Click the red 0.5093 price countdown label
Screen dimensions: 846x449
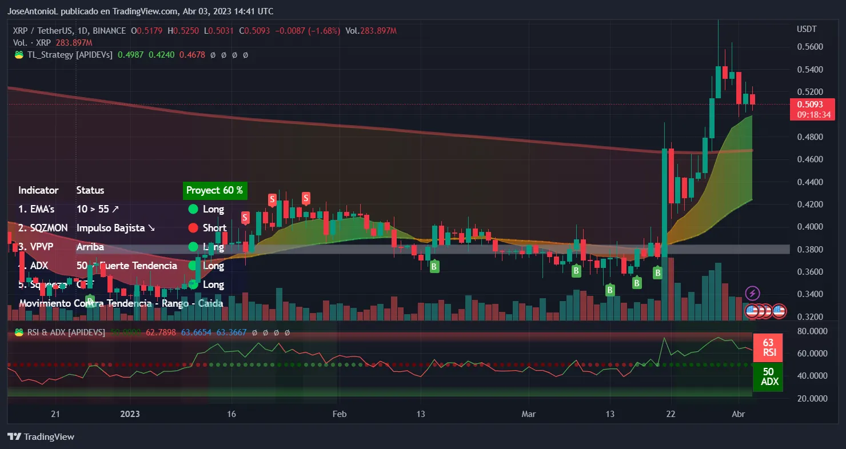tap(812, 109)
